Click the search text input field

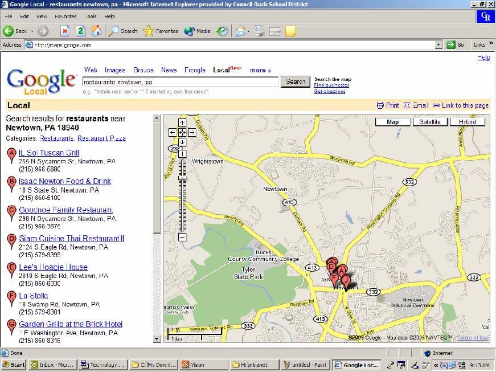(x=181, y=82)
